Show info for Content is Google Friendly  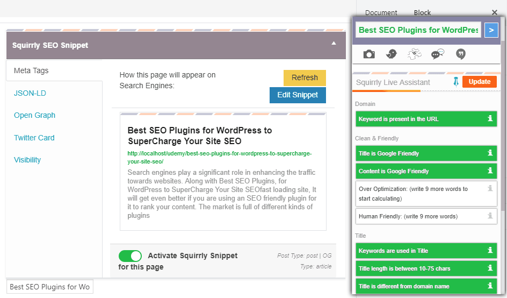pos(490,171)
